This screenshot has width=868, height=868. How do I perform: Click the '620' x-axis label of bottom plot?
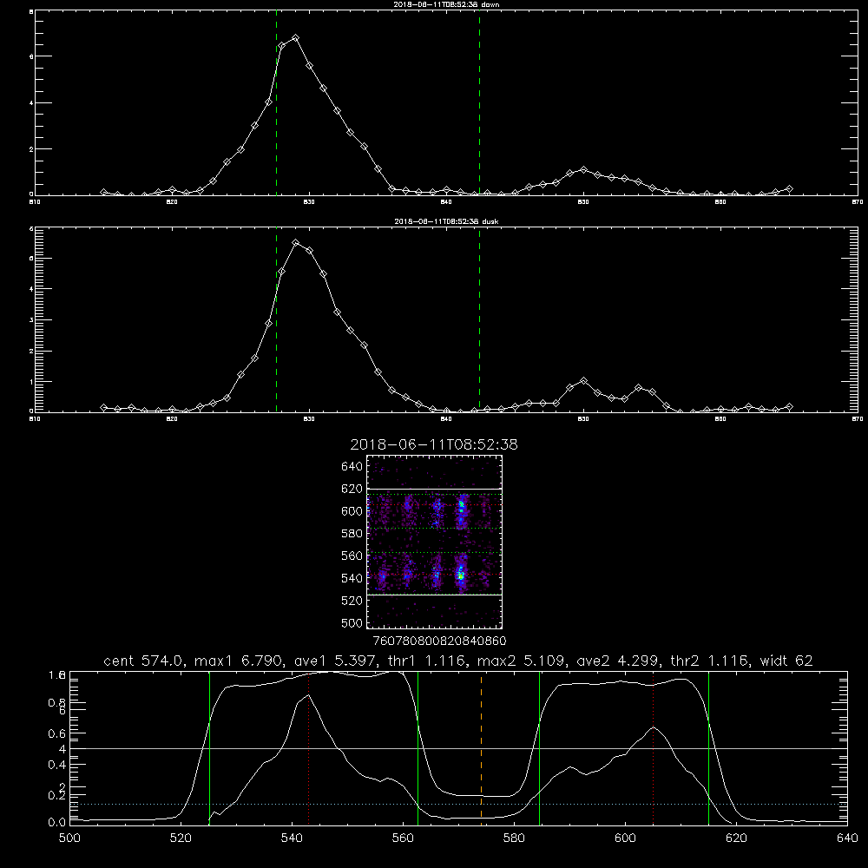pyautogui.click(x=736, y=838)
